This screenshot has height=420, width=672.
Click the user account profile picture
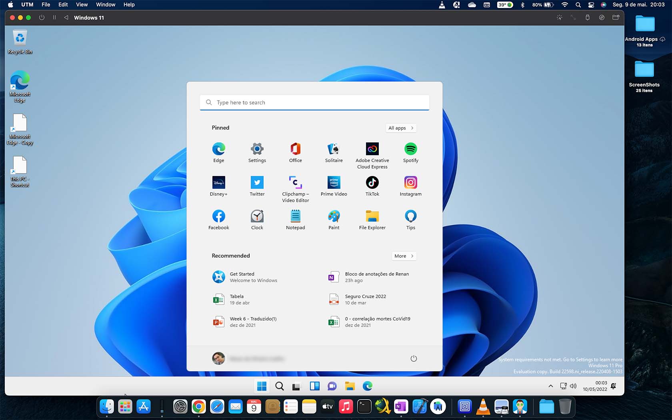[218, 358]
